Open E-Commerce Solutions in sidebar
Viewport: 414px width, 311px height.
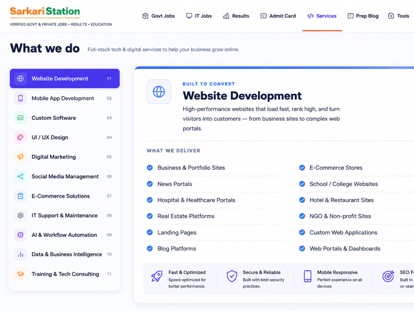tap(65, 196)
